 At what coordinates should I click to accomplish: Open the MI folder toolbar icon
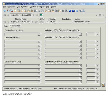coord(18,11)
